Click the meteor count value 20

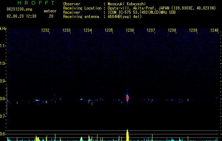[x=51, y=16]
